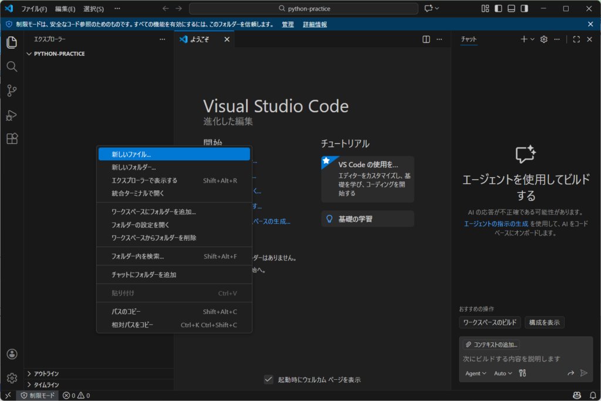Open the Auto model picker dropdown

[503, 373]
